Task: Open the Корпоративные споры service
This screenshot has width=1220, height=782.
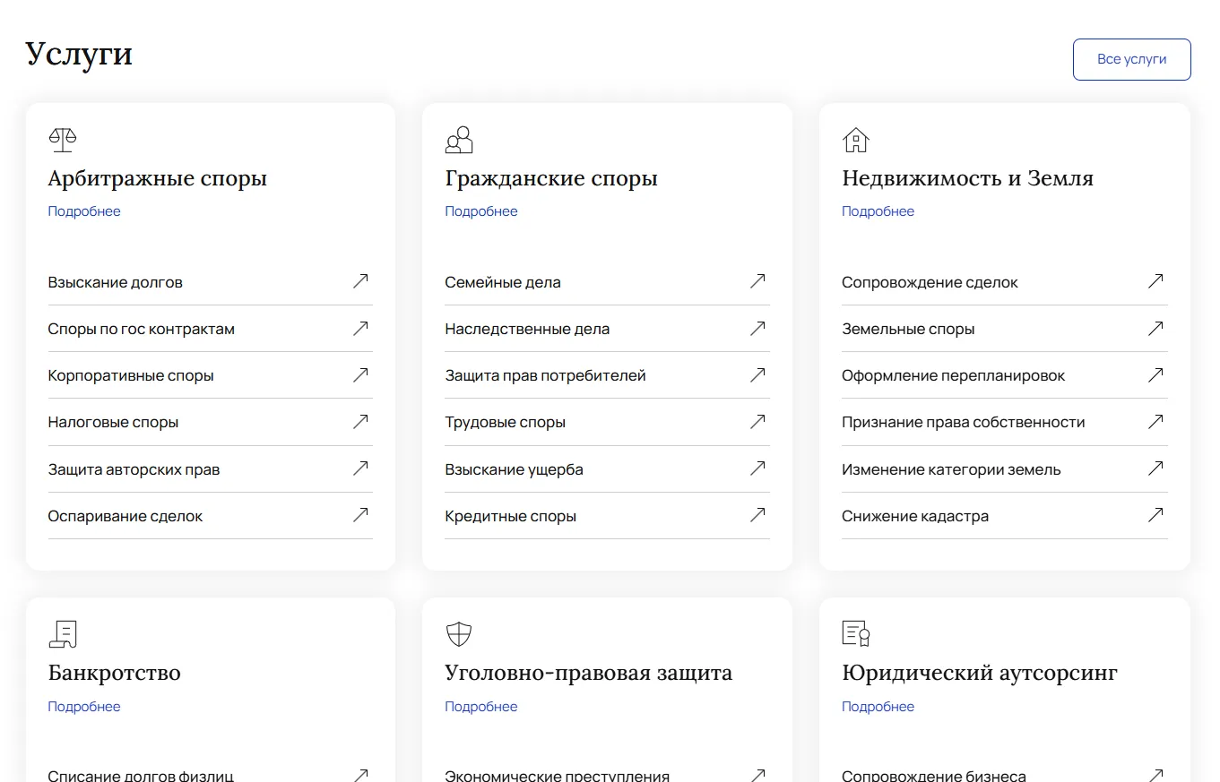Action: point(210,375)
